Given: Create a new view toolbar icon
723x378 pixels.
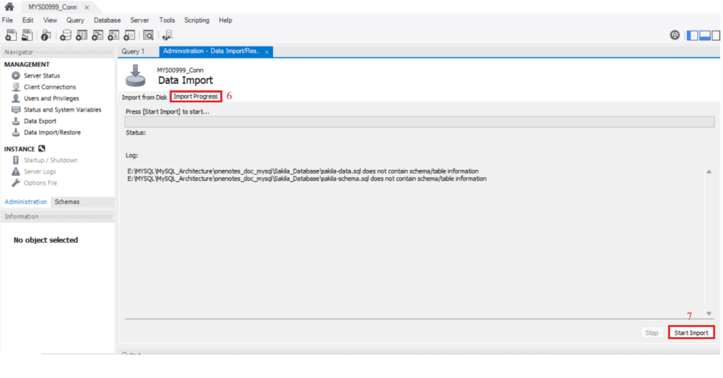Looking at the screenshot, I should click(x=97, y=35).
